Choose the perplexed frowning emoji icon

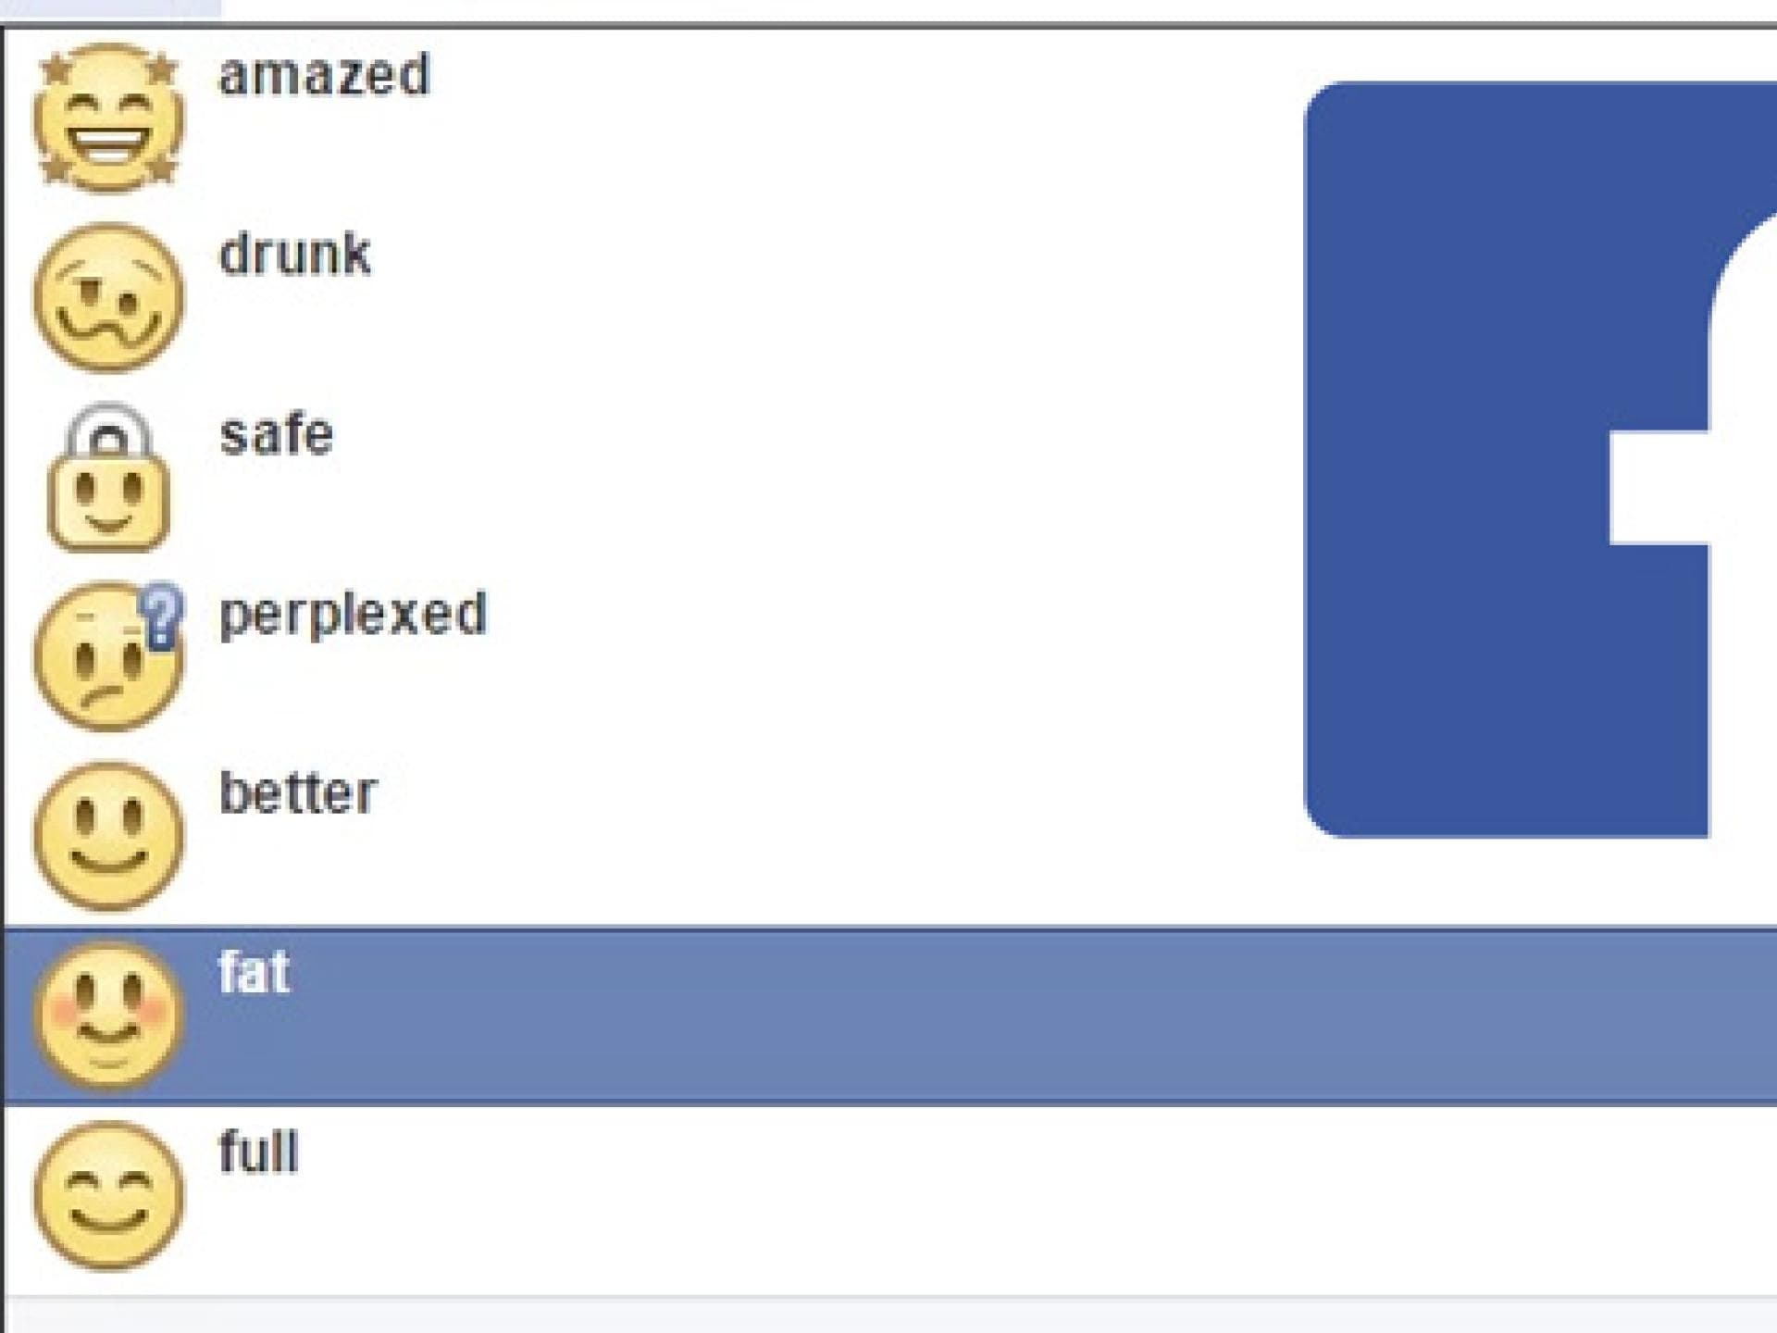[x=102, y=659]
